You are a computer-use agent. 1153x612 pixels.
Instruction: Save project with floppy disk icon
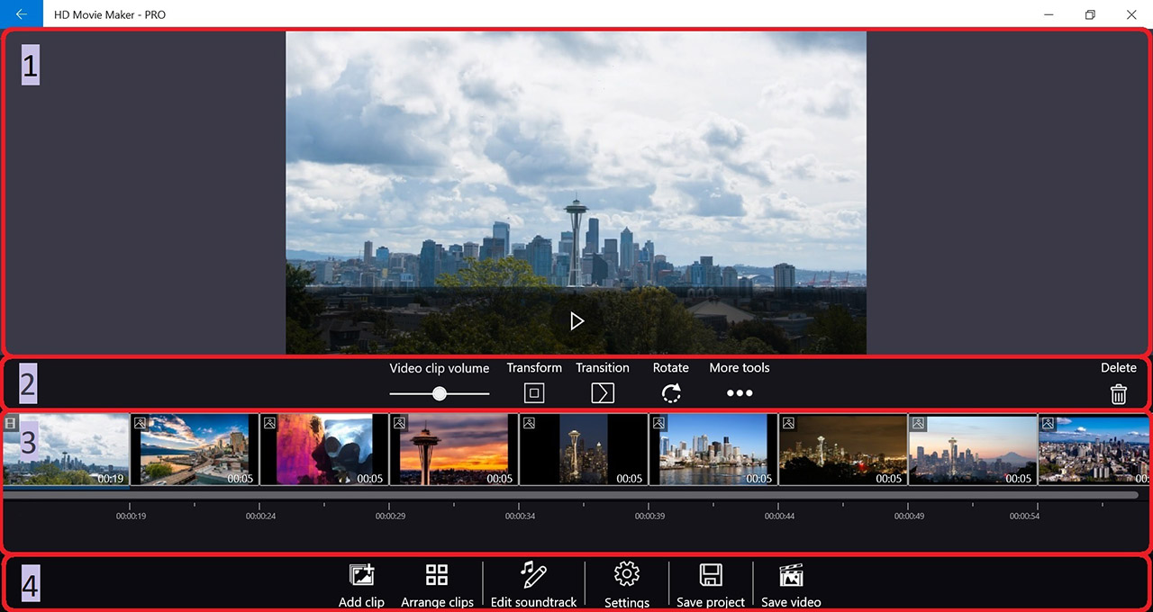[x=711, y=575]
